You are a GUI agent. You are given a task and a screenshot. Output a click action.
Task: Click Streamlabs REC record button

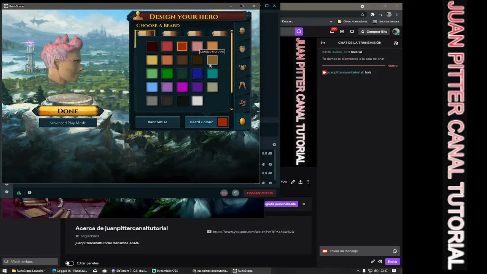224,193
